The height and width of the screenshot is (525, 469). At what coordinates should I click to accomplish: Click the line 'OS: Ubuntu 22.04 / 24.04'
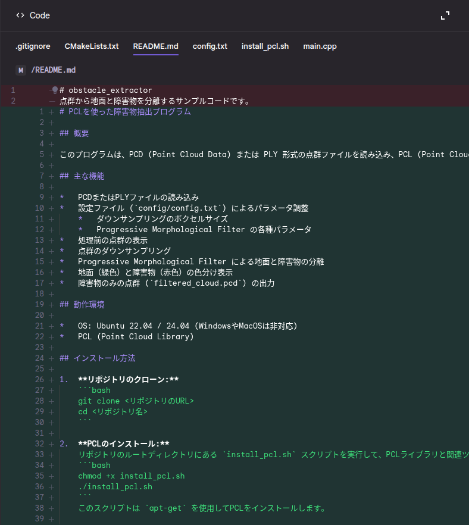point(187,326)
